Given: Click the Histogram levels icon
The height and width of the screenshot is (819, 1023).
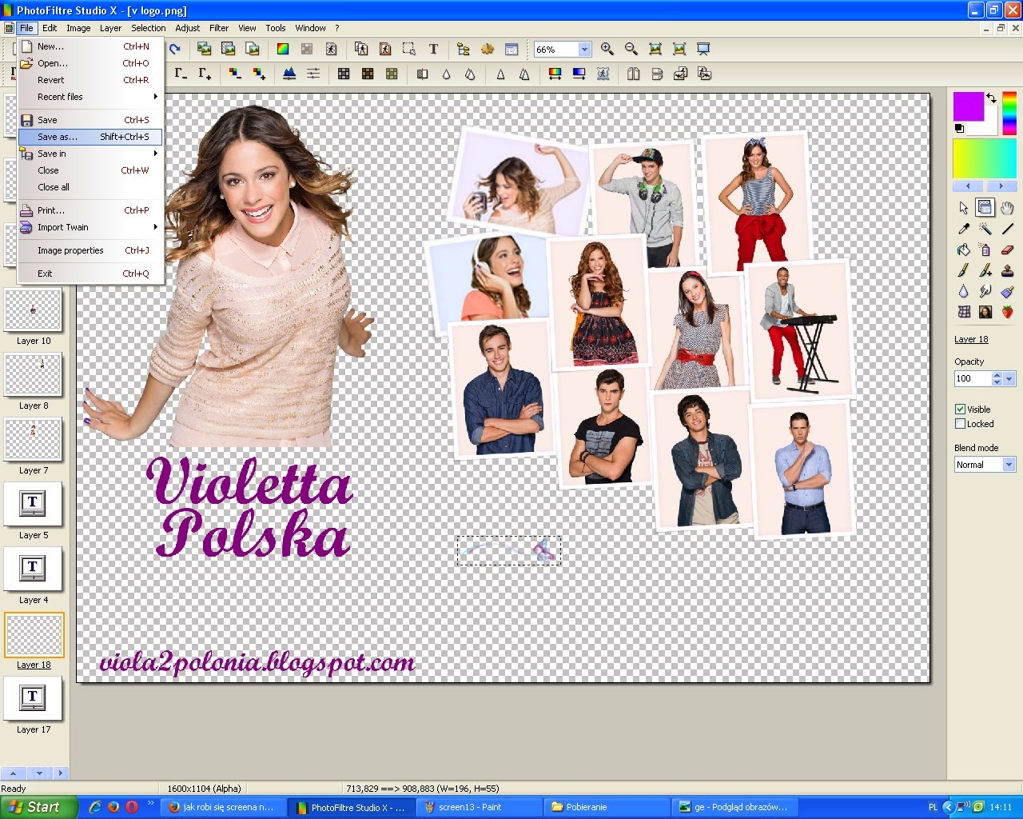Looking at the screenshot, I should click(289, 74).
